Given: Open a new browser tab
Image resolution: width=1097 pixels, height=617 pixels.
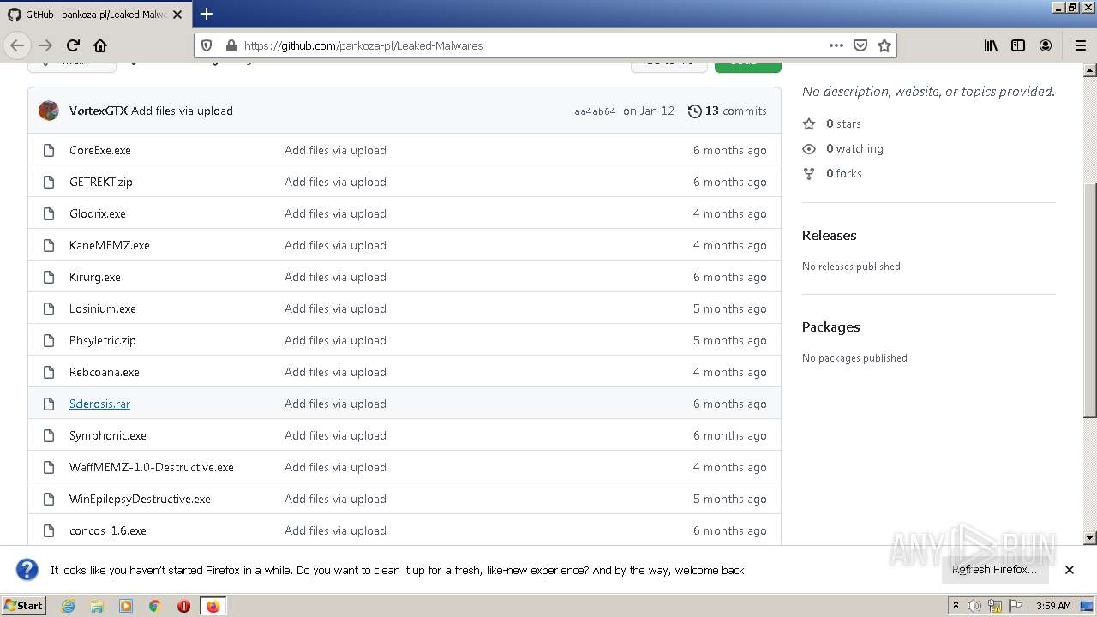Looking at the screenshot, I should pos(207,14).
